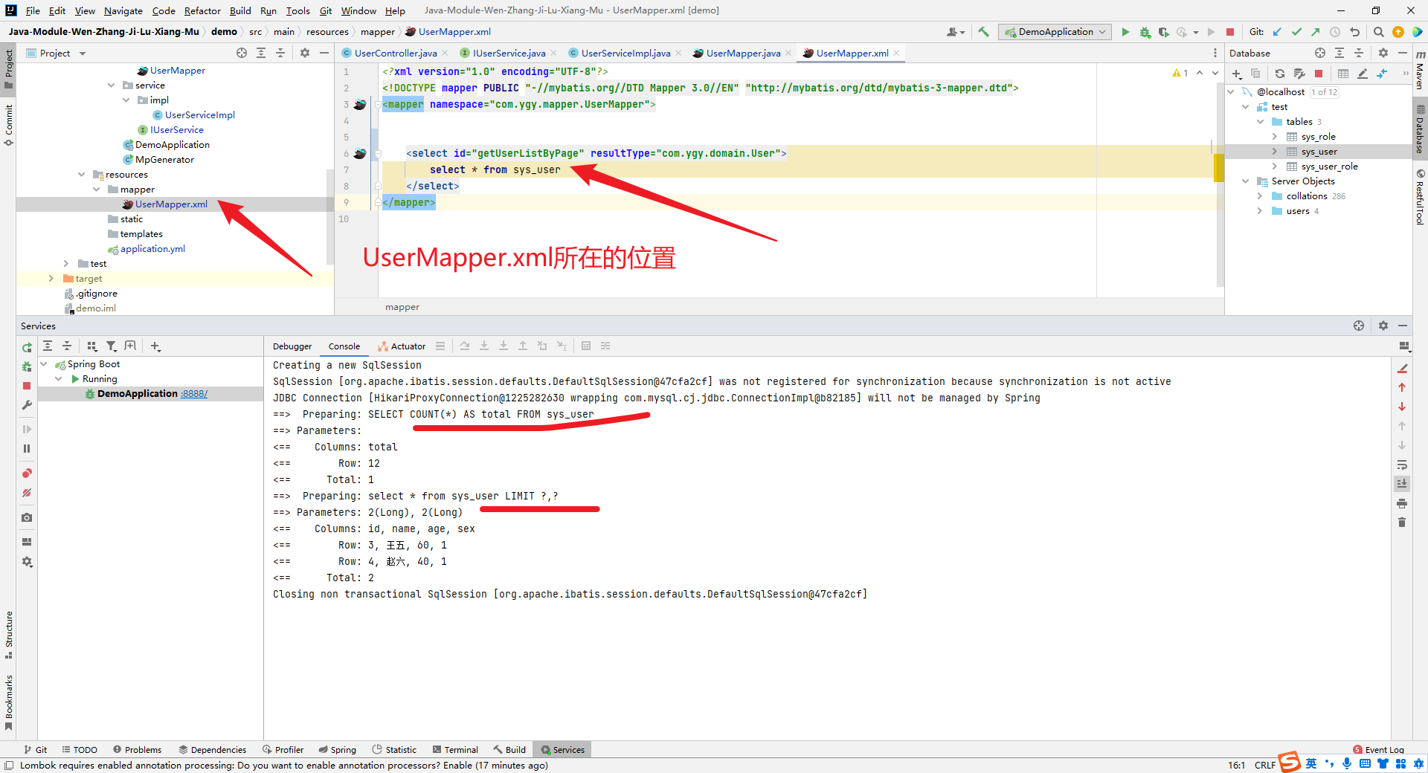
Task: Expand the target folder
Action: point(51,279)
